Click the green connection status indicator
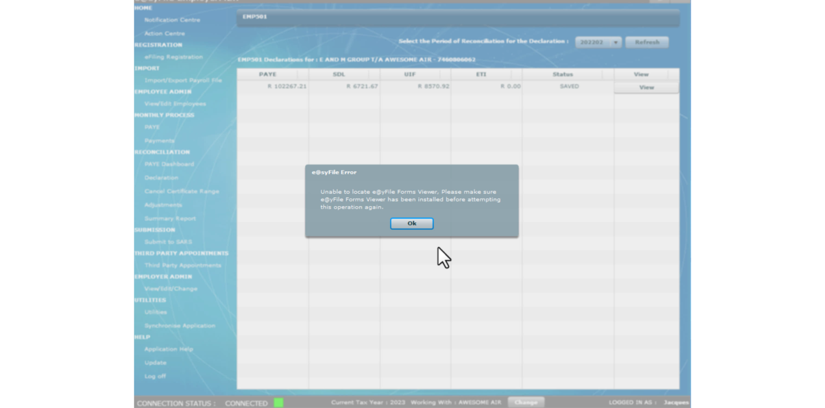The image size is (825, 408). click(x=278, y=403)
